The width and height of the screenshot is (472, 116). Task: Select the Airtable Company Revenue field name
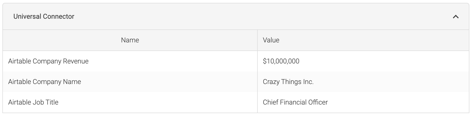[48, 61]
